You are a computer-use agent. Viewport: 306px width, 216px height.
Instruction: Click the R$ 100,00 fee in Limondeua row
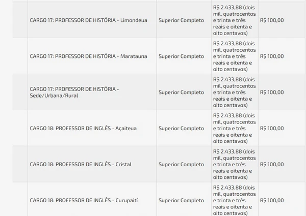(x=272, y=20)
